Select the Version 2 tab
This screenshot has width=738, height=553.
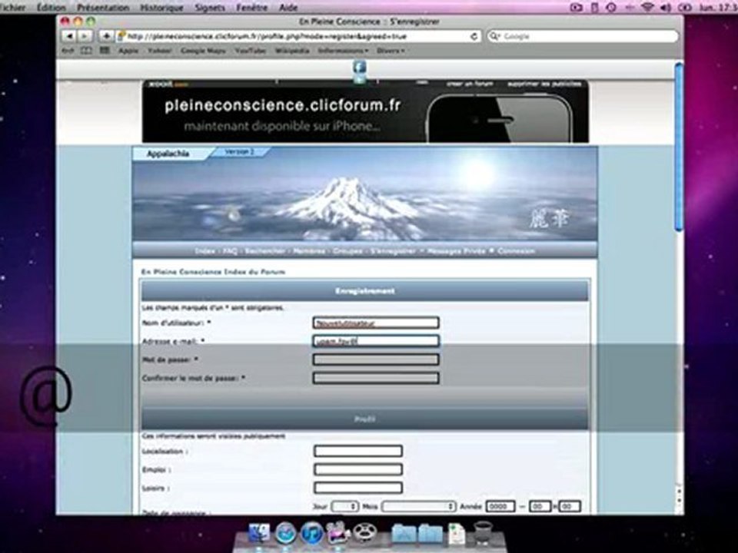pyautogui.click(x=240, y=152)
